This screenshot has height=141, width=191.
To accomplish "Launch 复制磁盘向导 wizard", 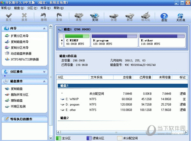I will click(x=17, y=42).
